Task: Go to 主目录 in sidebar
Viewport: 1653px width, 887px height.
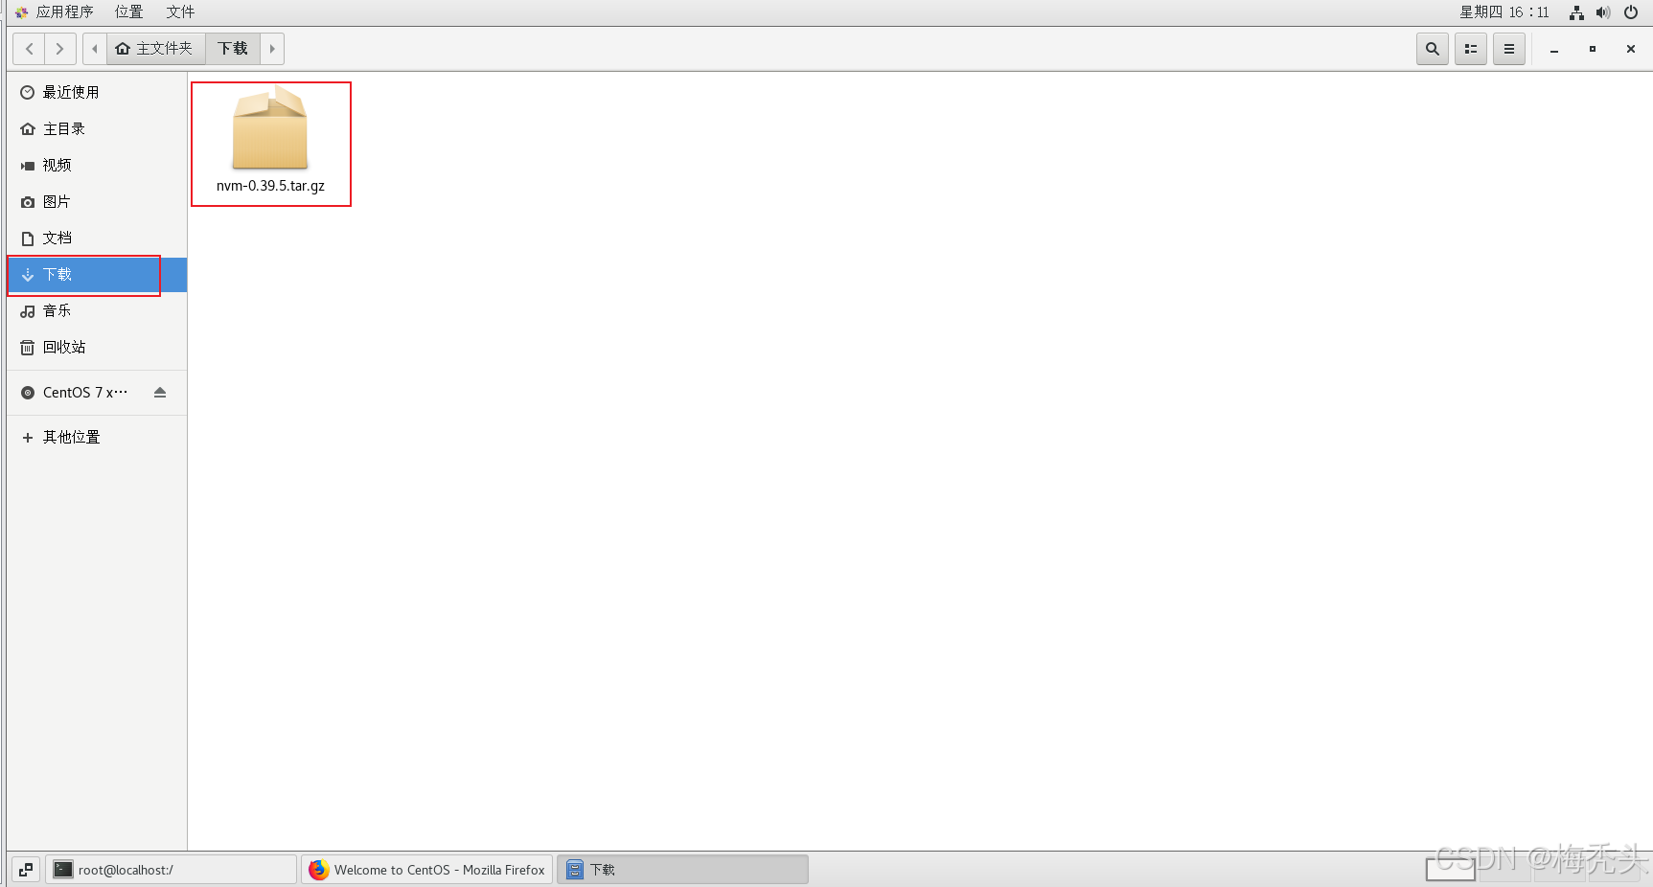Action: [x=97, y=128]
